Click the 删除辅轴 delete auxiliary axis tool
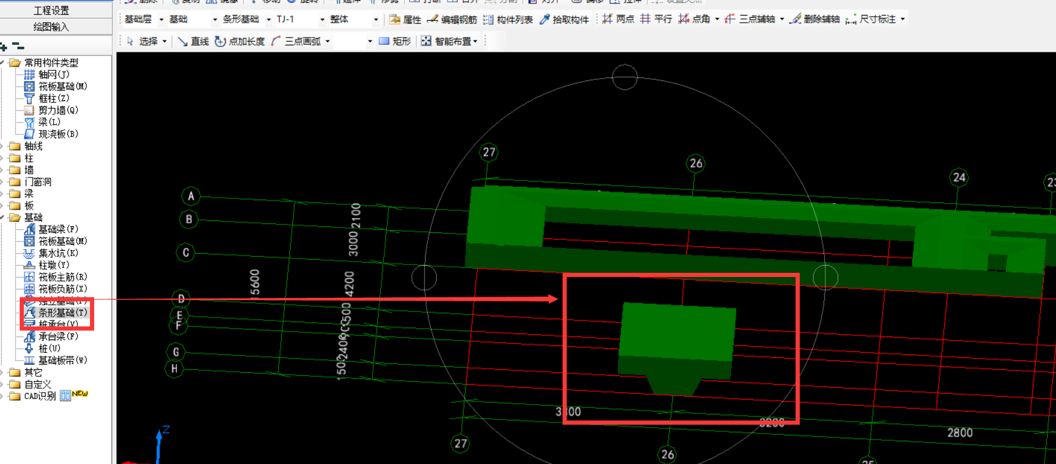Viewport: 1056px width, 464px height. pos(814,19)
